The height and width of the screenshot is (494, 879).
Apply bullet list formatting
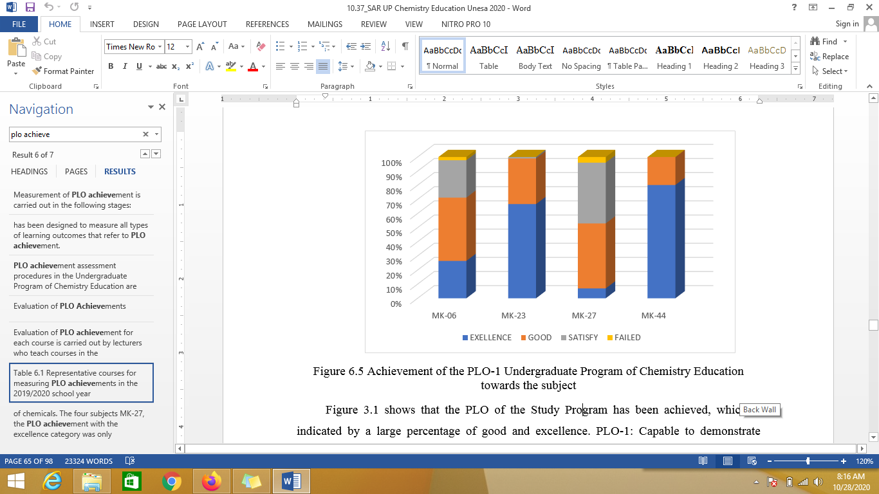[x=280, y=46]
